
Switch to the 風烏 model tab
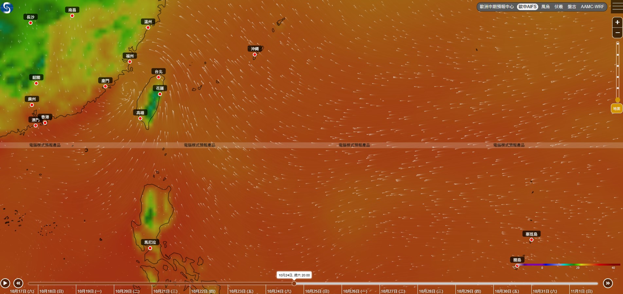tap(545, 7)
